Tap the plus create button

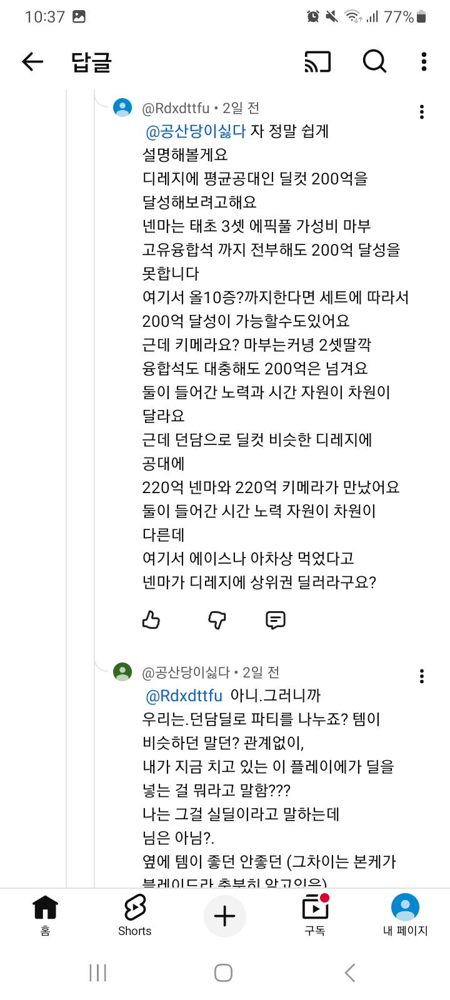point(225,916)
